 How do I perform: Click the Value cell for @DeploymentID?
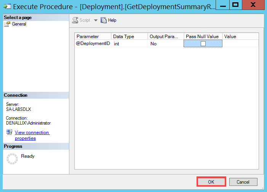pos(240,43)
